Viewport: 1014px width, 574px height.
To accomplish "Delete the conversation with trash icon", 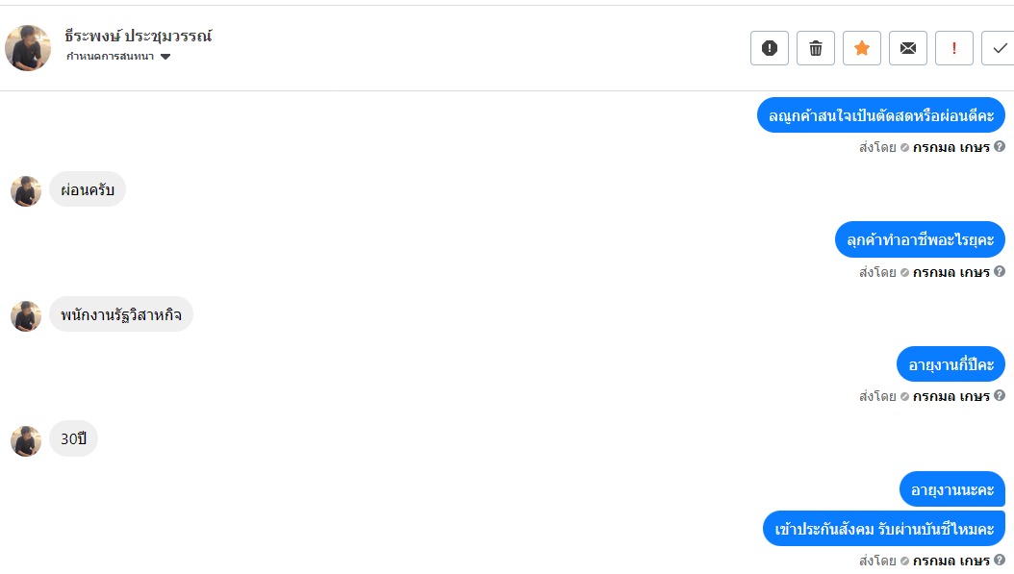I will click(x=816, y=48).
